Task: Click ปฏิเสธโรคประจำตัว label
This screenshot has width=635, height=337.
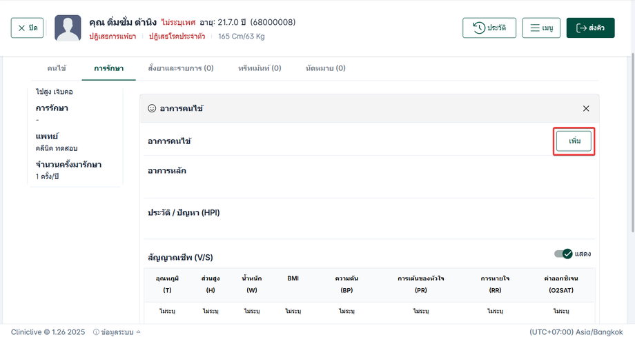Action: click(x=177, y=37)
